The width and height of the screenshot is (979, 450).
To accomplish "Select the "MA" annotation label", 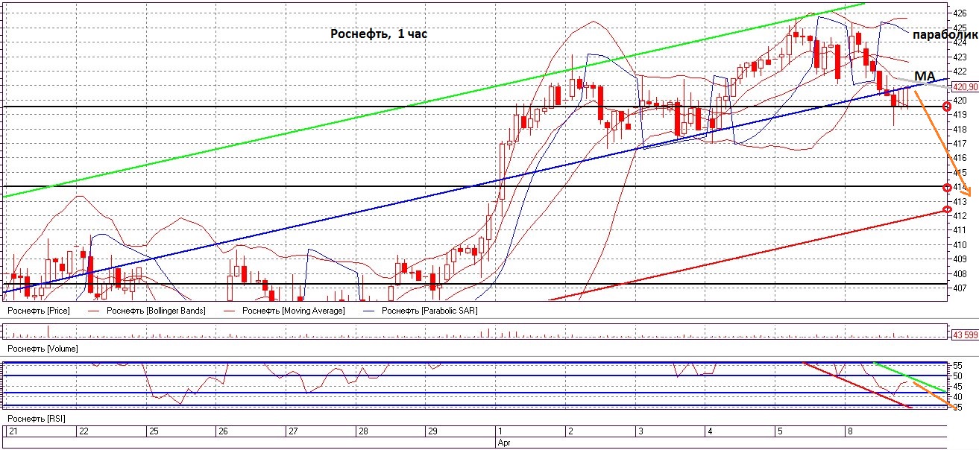I will point(925,76).
